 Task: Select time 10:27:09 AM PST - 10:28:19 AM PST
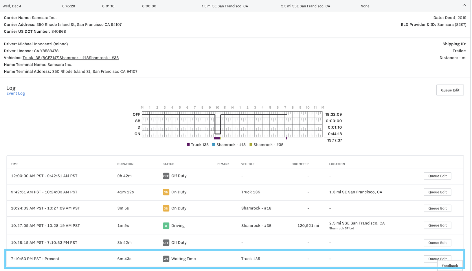pos(45,226)
